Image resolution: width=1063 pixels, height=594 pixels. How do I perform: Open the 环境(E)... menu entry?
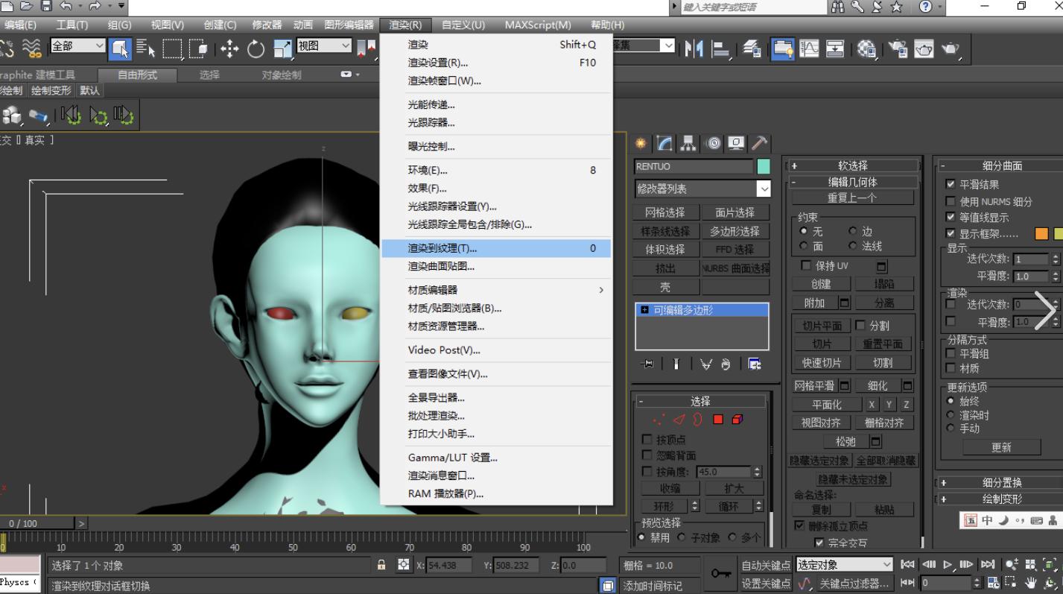pyautogui.click(x=428, y=170)
